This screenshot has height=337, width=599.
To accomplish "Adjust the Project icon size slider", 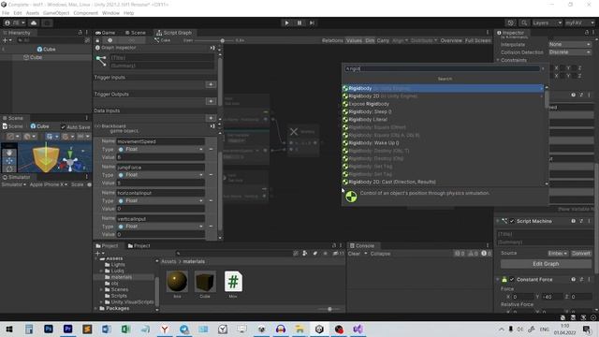I will tap(329, 309).
